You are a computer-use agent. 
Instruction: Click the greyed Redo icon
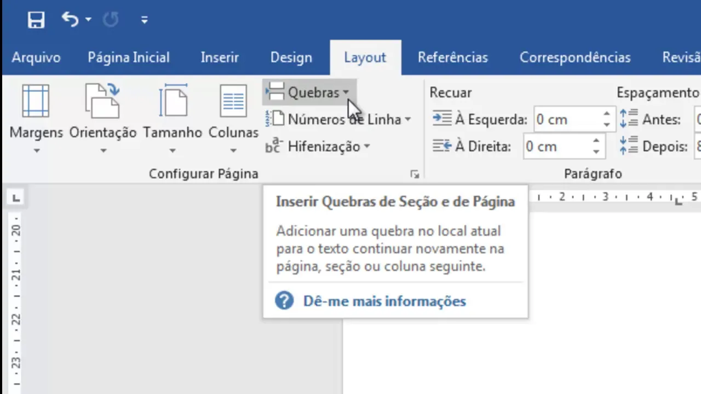(x=111, y=20)
